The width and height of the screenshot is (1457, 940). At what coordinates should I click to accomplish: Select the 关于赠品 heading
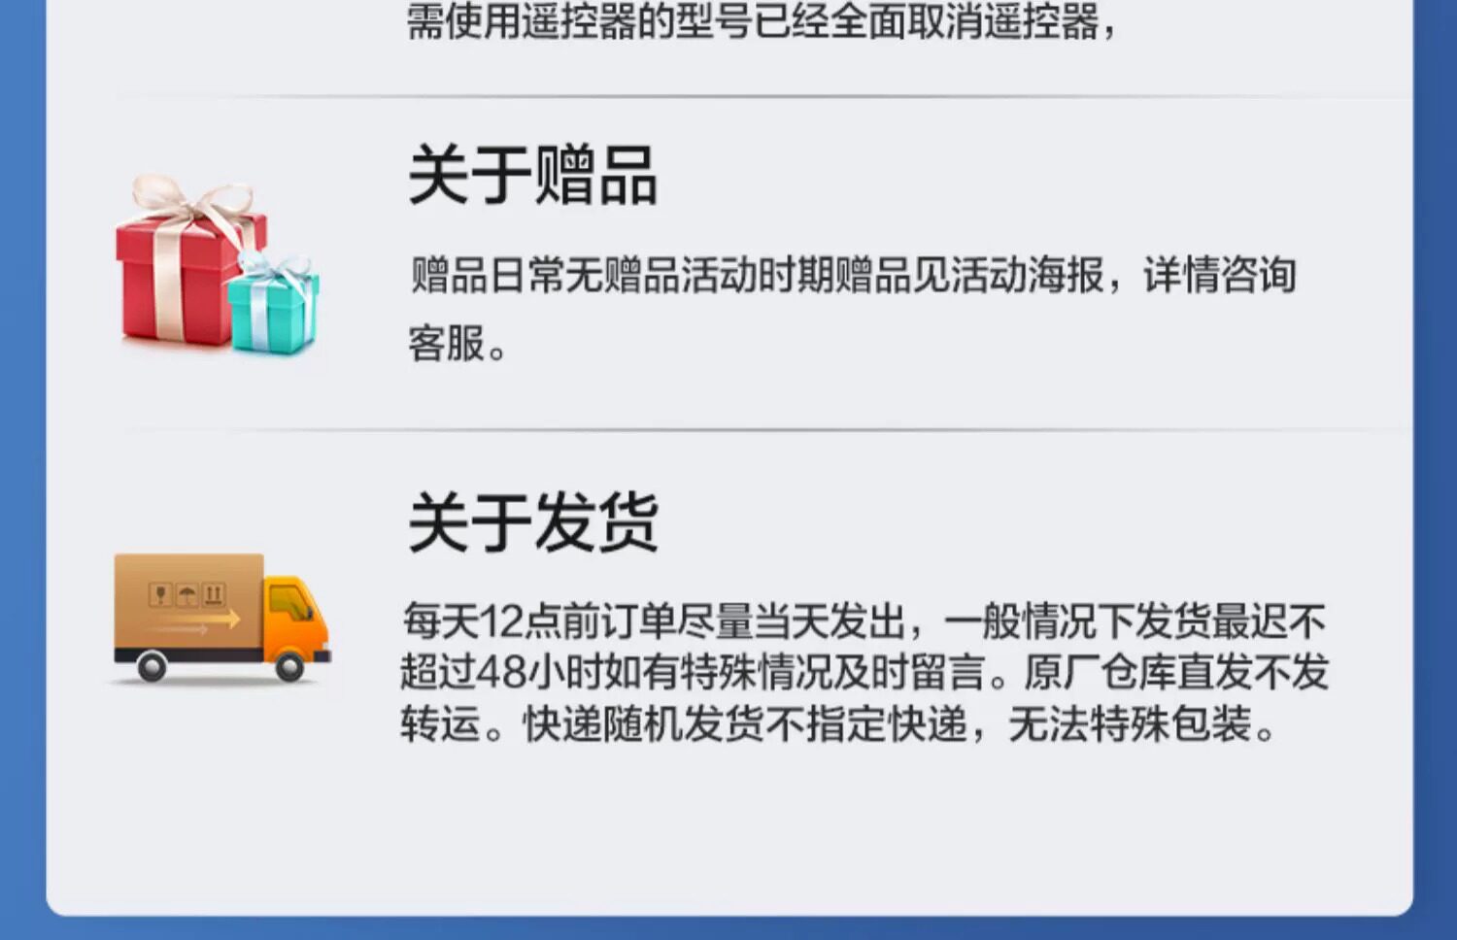(532, 175)
